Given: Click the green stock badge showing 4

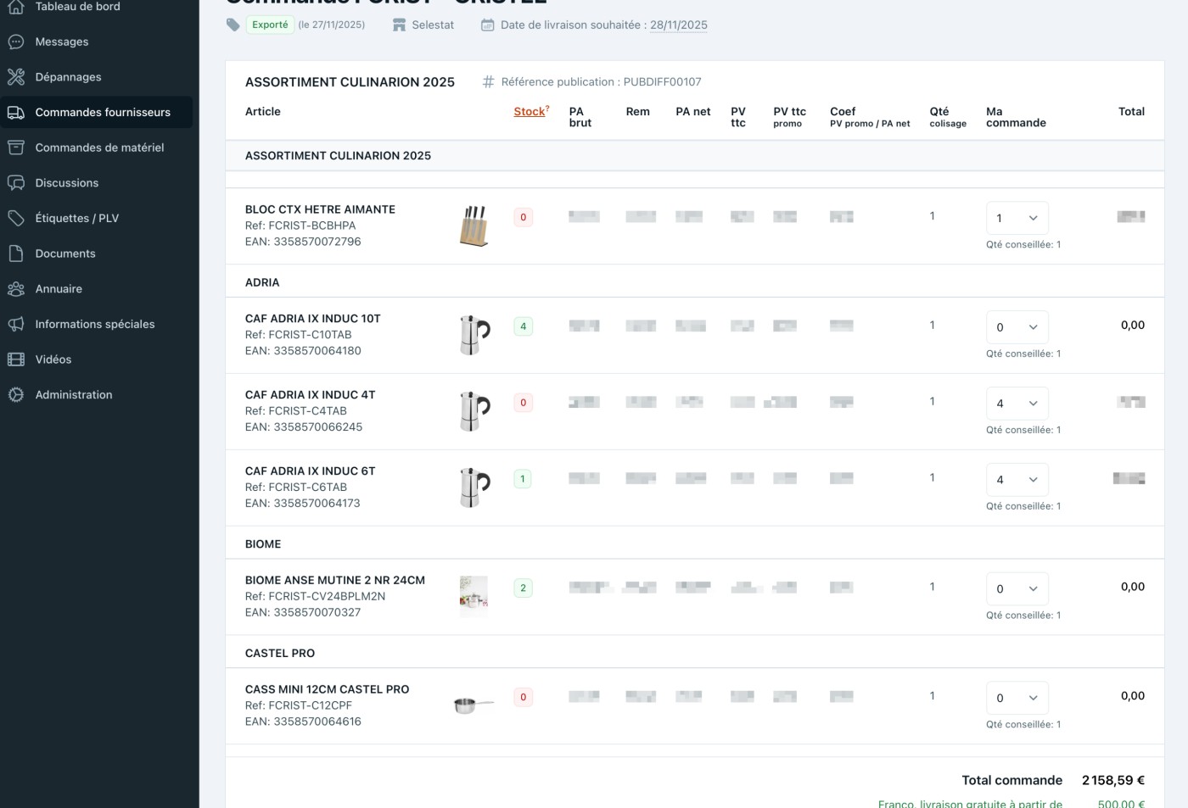Looking at the screenshot, I should click(x=523, y=326).
